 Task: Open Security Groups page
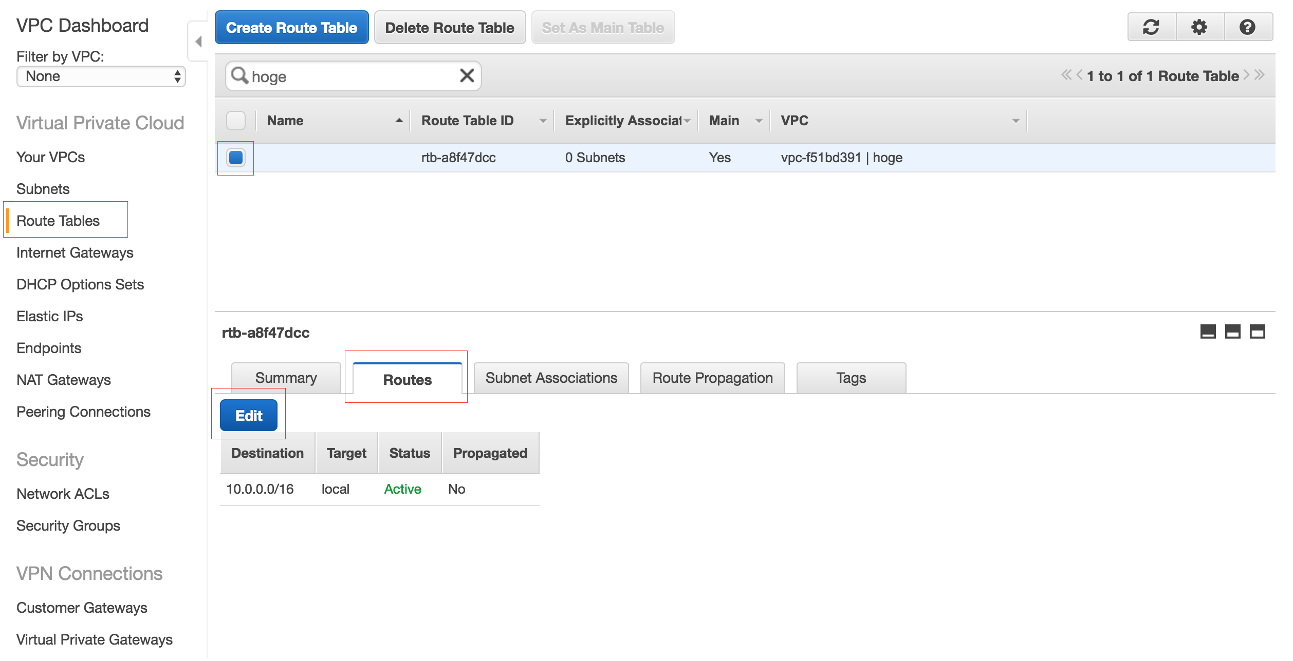tap(68, 526)
